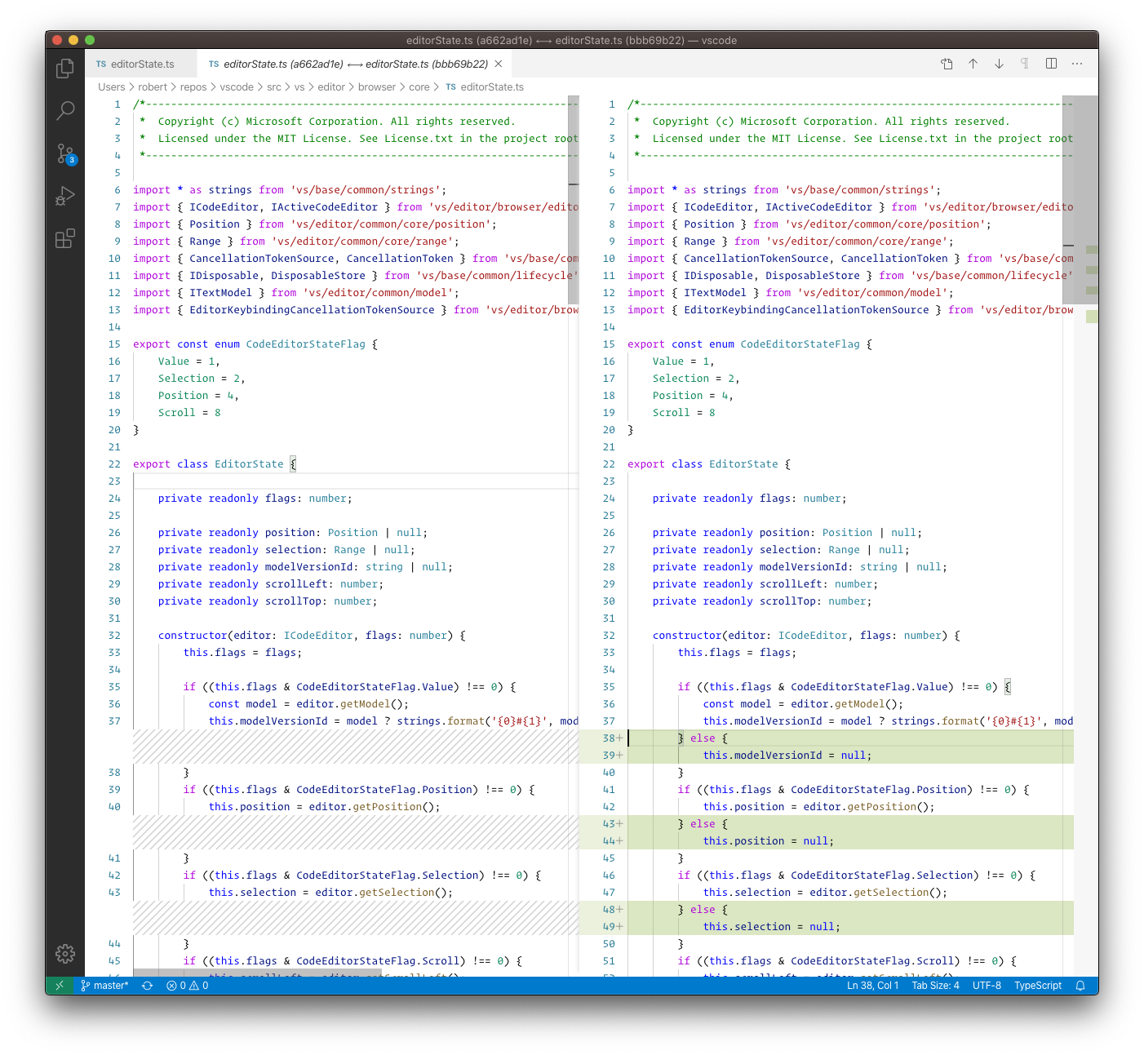Change indentation via Tab Size: 4
The image size is (1144, 1055).
(x=935, y=986)
